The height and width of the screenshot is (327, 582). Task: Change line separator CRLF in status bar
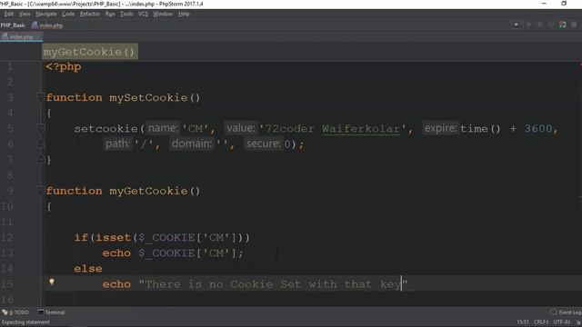click(x=541, y=322)
